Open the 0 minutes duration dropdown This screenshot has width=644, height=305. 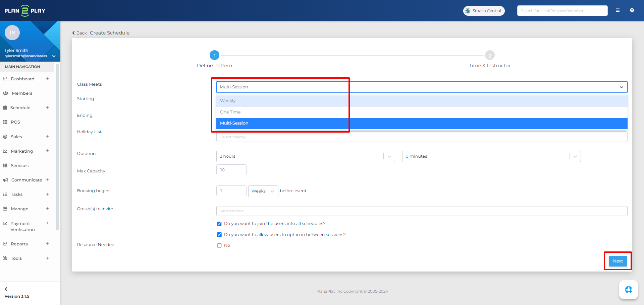pyautogui.click(x=491, y=156)
